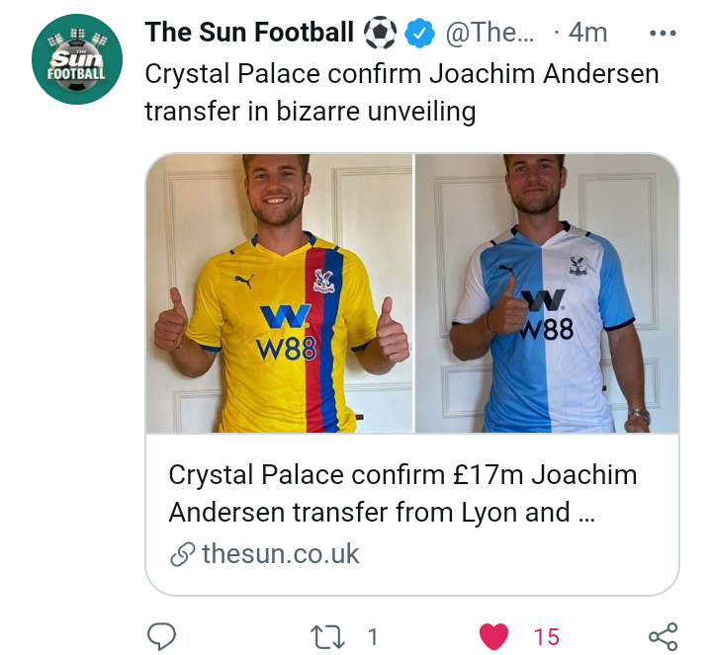The width and height of the screenshot is (712, 655).
Task: Open The Sun Football display name
Action: point(249,33)
